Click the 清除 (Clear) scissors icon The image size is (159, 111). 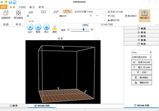click(x=55, y=27)
